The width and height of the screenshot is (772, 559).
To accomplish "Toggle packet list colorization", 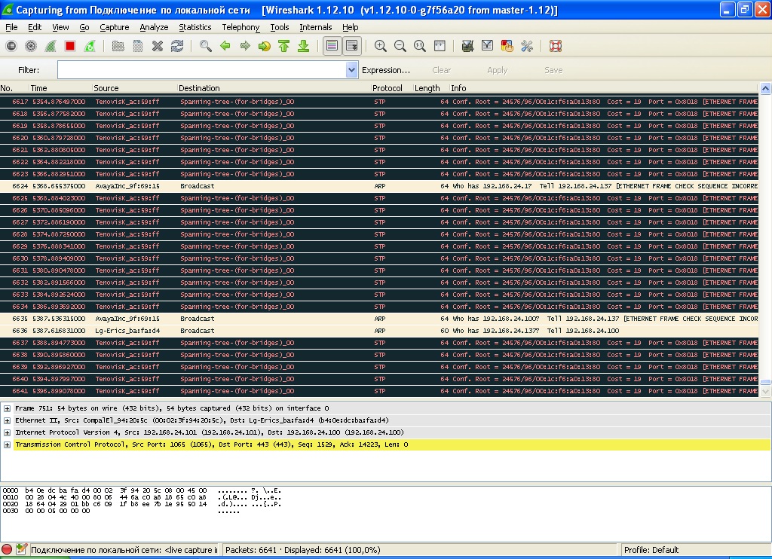I will tap(332, 46).
